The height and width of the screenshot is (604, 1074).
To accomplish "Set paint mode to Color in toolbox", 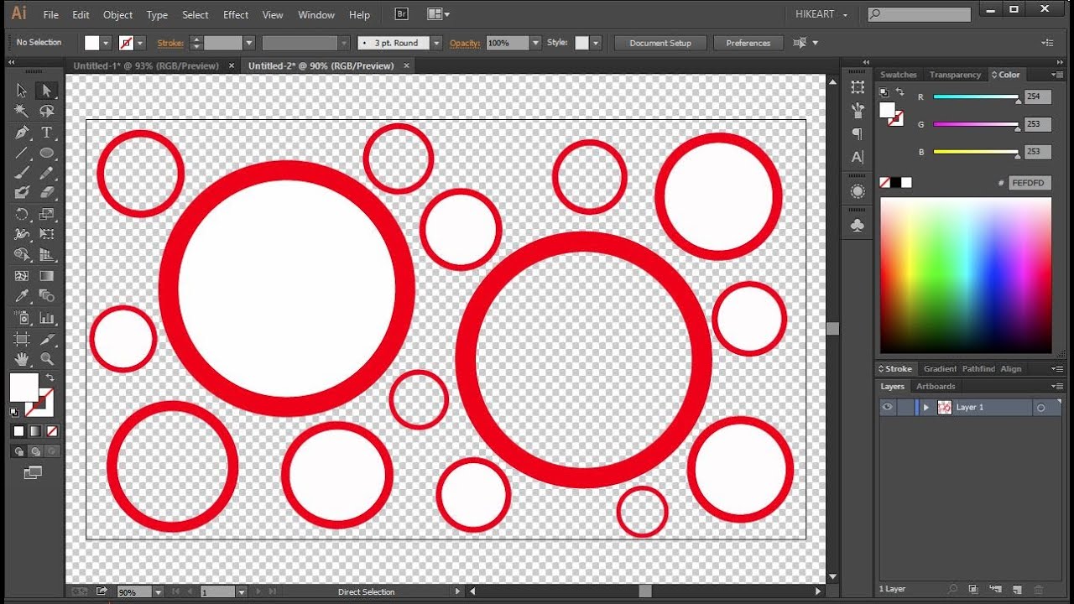I will point(18,431).
